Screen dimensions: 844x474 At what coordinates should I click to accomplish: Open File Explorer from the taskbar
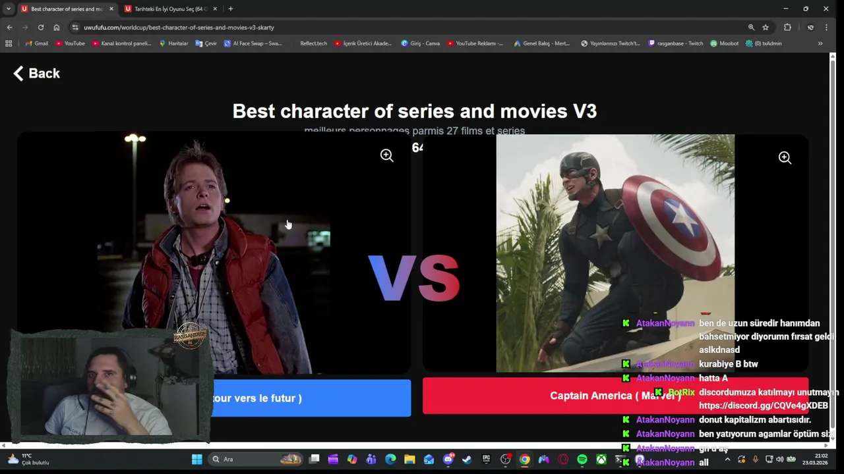[409, 460]
